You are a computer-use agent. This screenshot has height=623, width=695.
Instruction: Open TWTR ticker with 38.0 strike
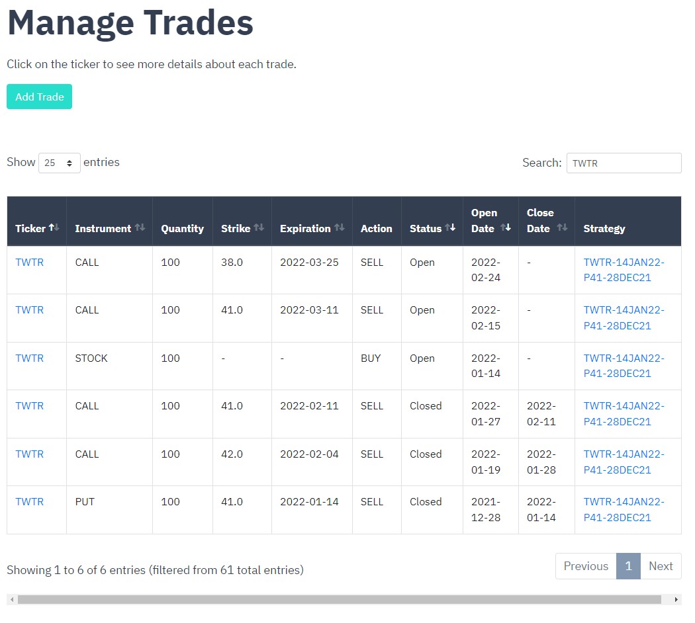coord(30,262)
